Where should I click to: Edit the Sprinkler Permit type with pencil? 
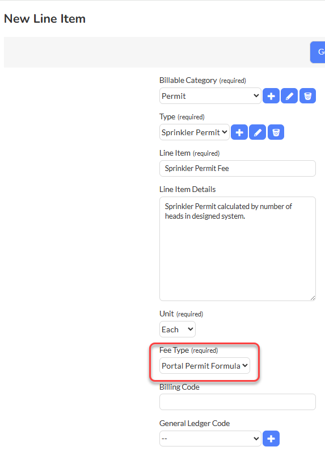coord(258,132)
